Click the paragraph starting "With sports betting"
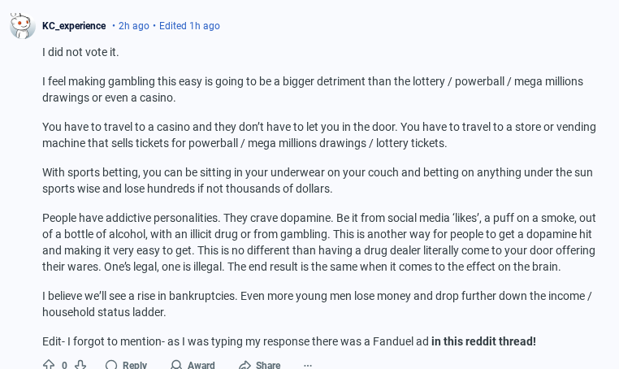The height and width of the screenshot is (369, 619). [x=317, y=180]
